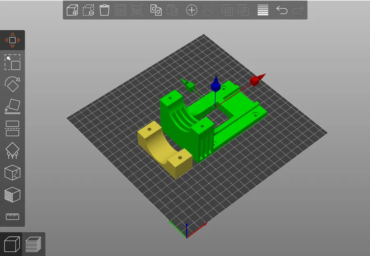Click the Delete selected (dashed cube) icon
370x256 pixels.
88,10
